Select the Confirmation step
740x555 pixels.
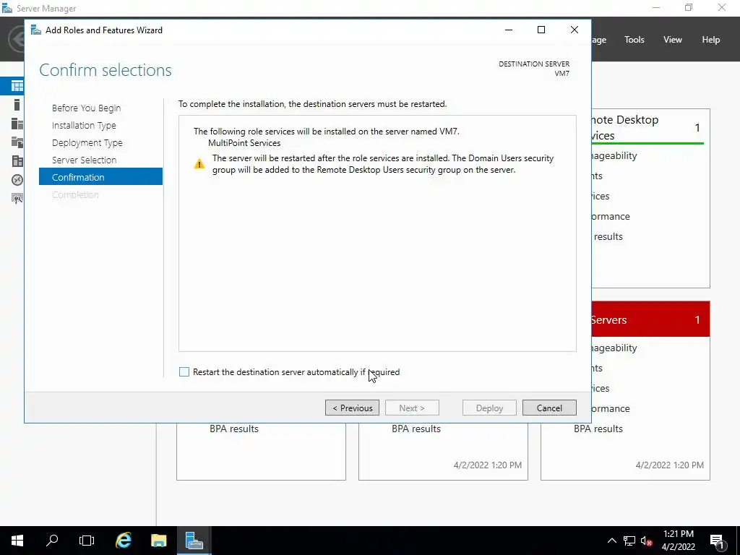pos(100,177)
